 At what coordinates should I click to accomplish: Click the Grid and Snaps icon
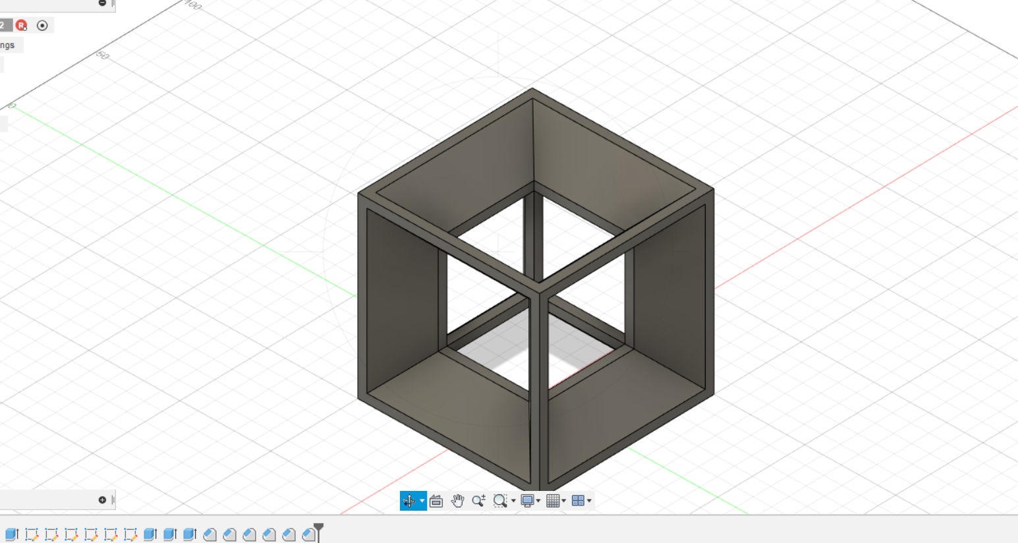pyautogui.click(x=553, y=501)
